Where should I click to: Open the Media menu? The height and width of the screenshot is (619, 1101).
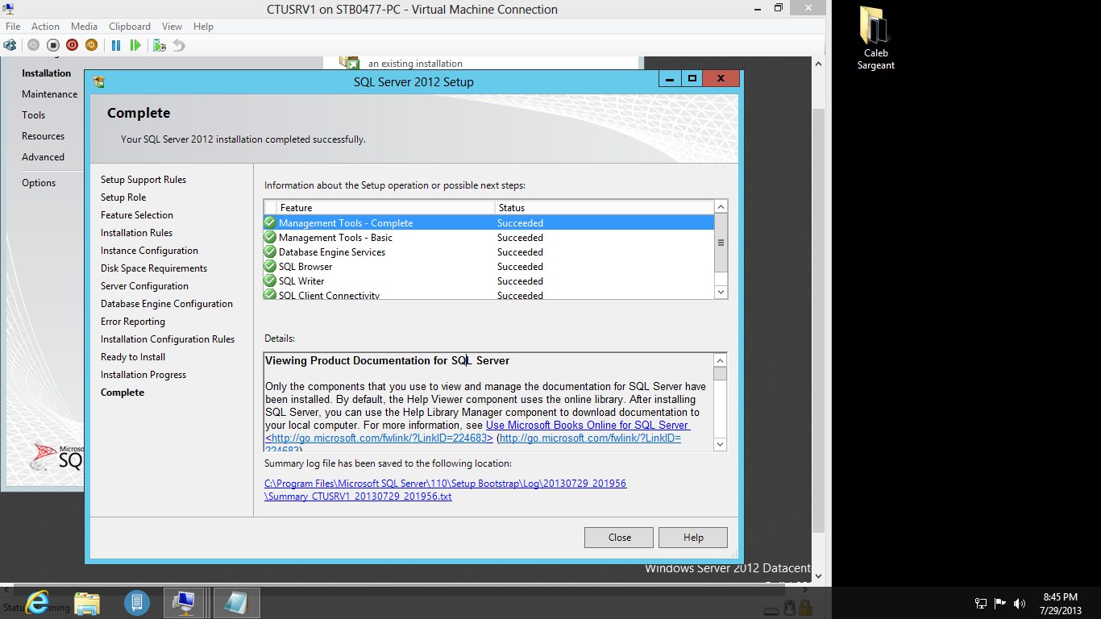coord(84,27)
